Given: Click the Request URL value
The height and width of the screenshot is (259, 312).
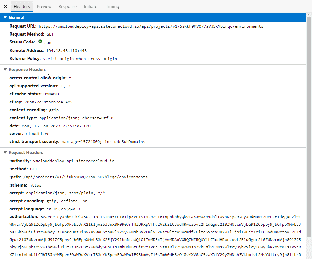Looking at the screenshot, I should click(x=151, y=26).
